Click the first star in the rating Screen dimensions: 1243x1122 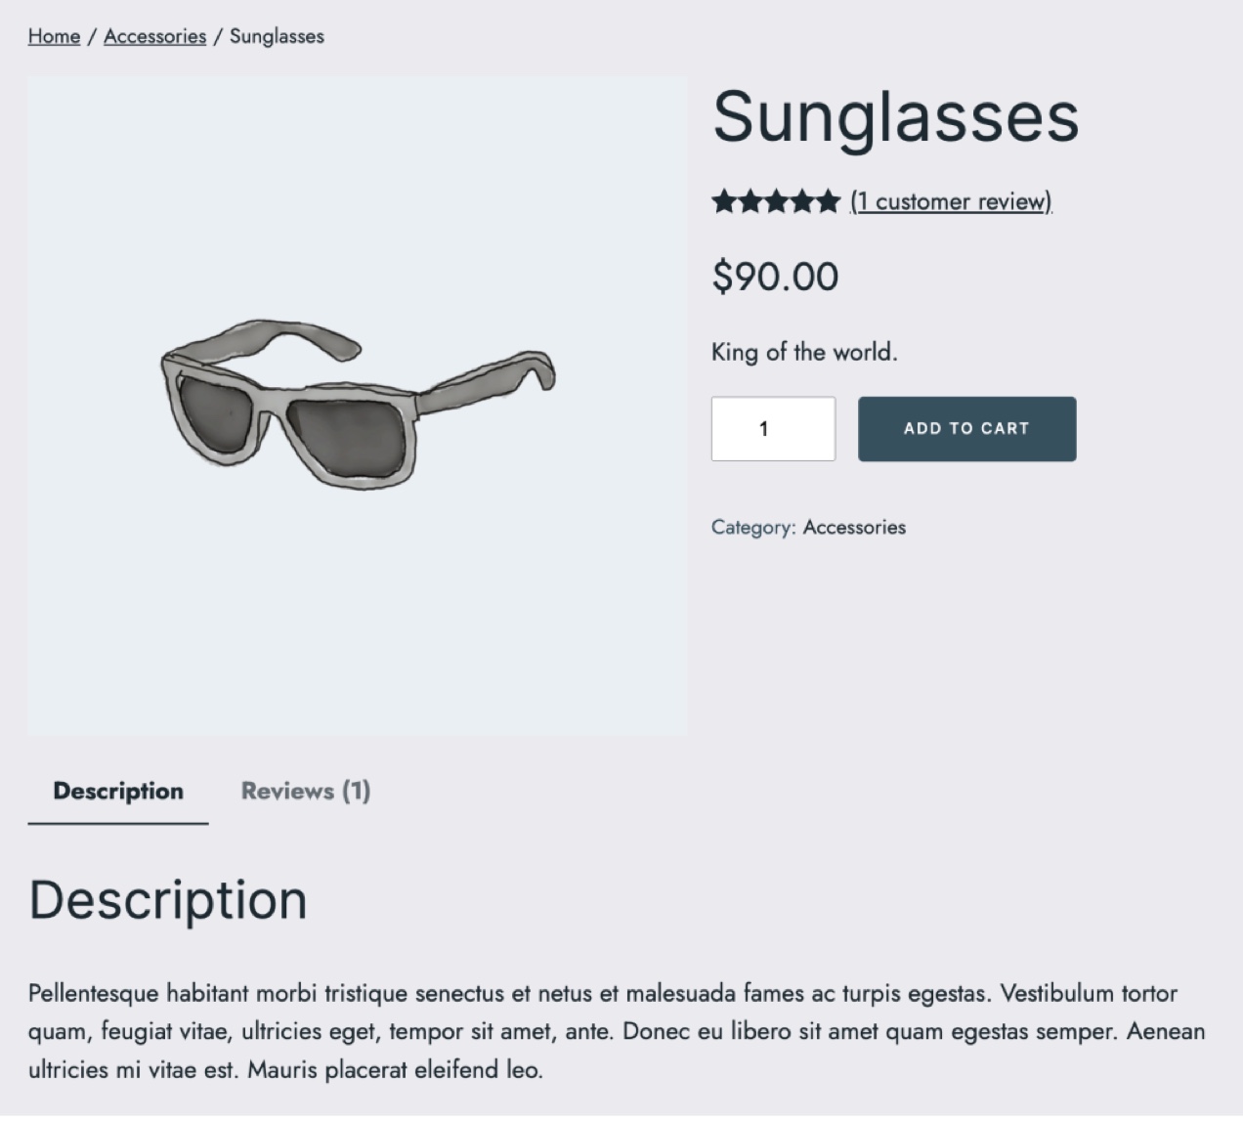coord(724,201)
